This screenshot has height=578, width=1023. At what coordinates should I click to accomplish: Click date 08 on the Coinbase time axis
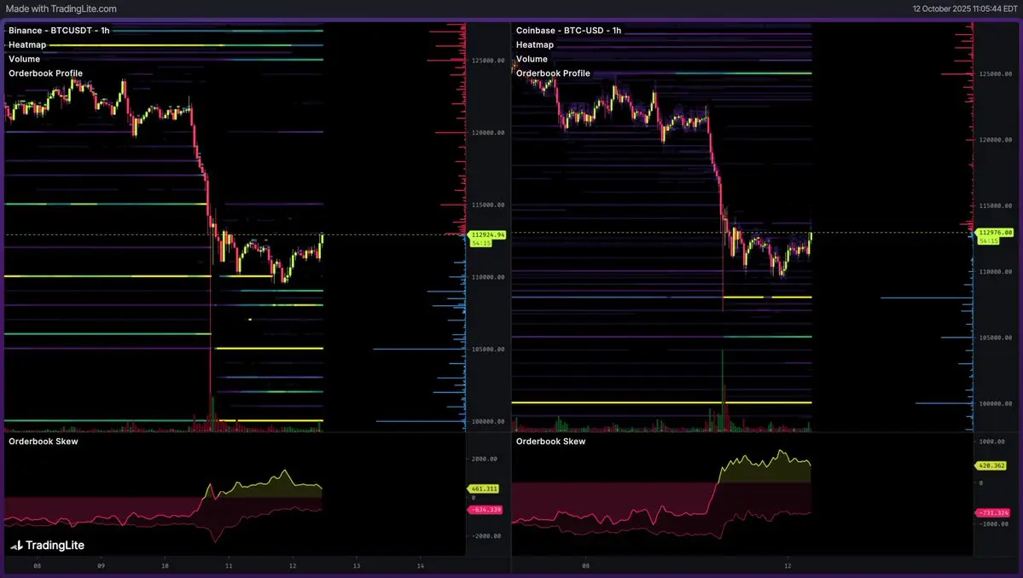click(586, 566)
